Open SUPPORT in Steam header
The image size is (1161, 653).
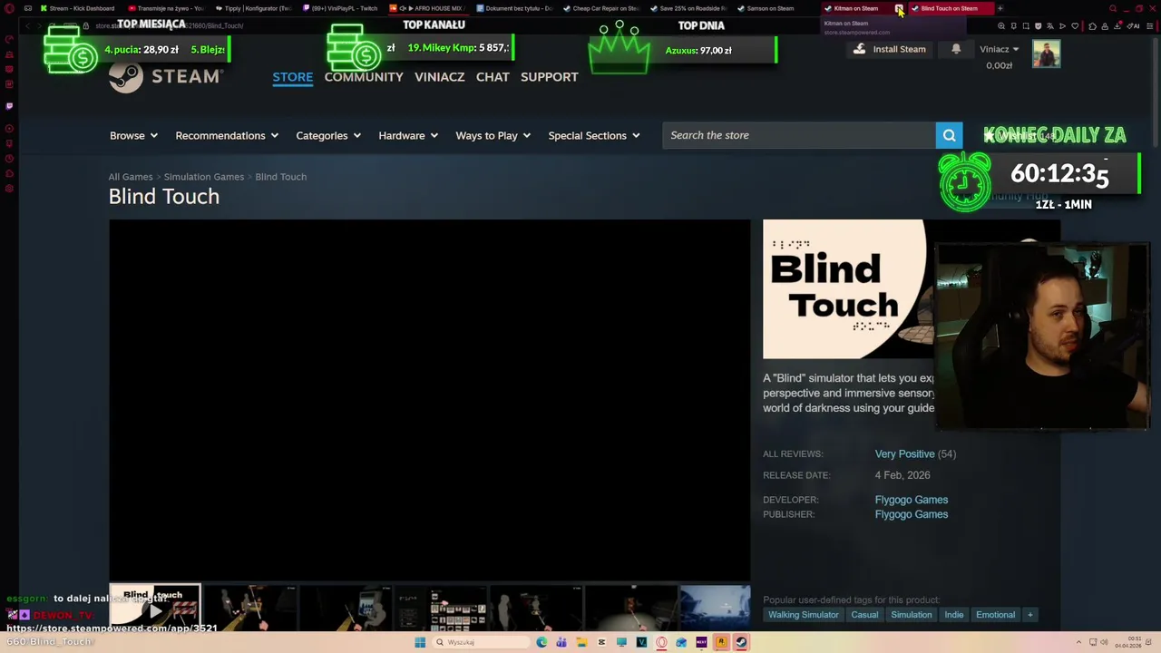(x=549, y=77)
